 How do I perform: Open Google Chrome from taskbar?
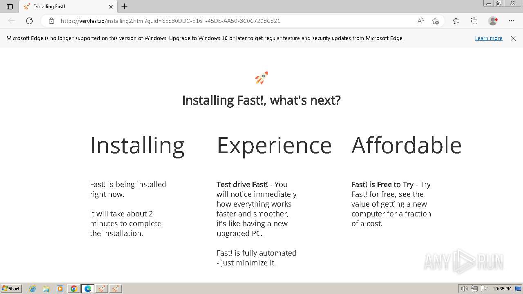tap(74, 289)
